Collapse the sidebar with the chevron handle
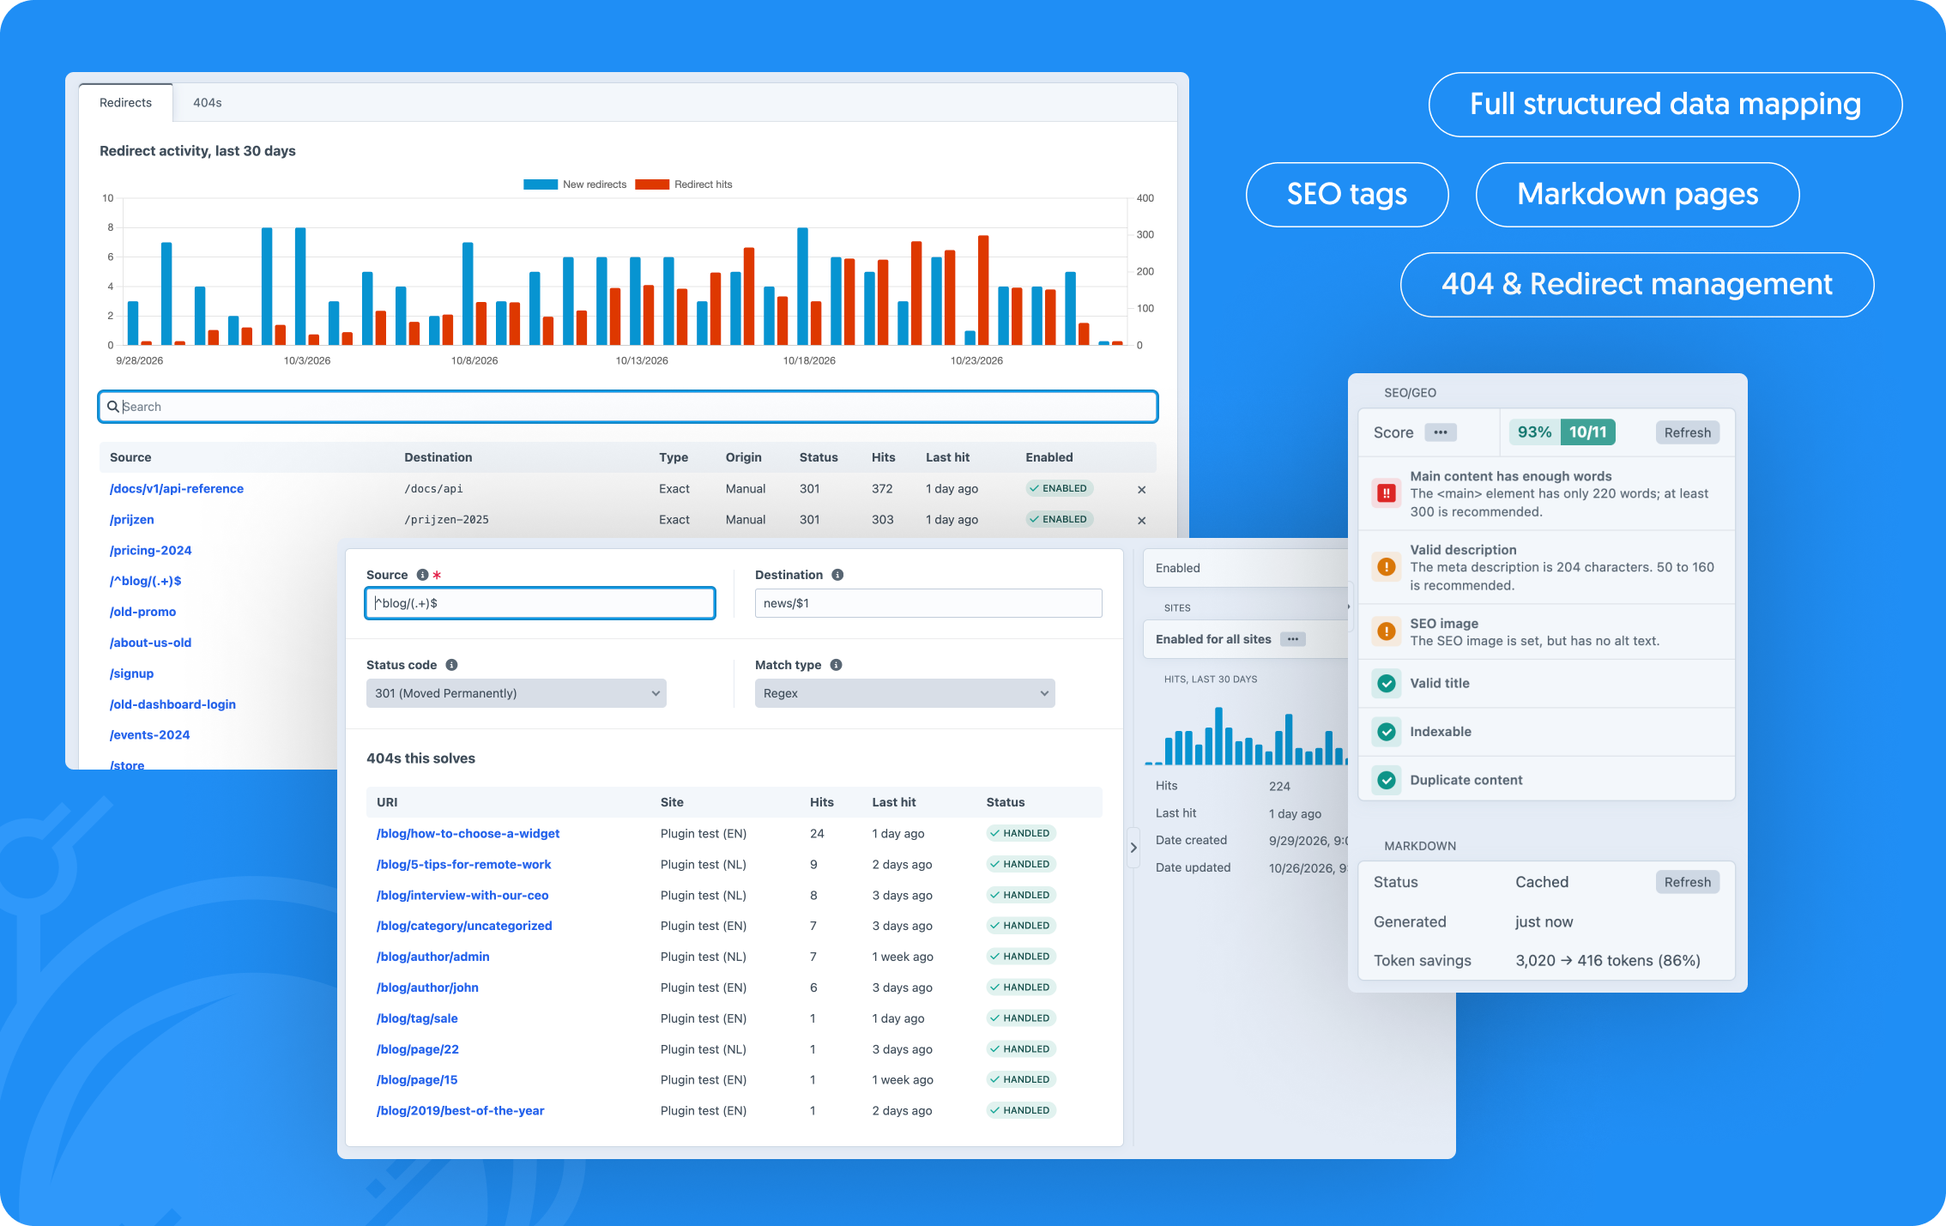This screenshot has height=1226, width=1946. [1133, 848]
